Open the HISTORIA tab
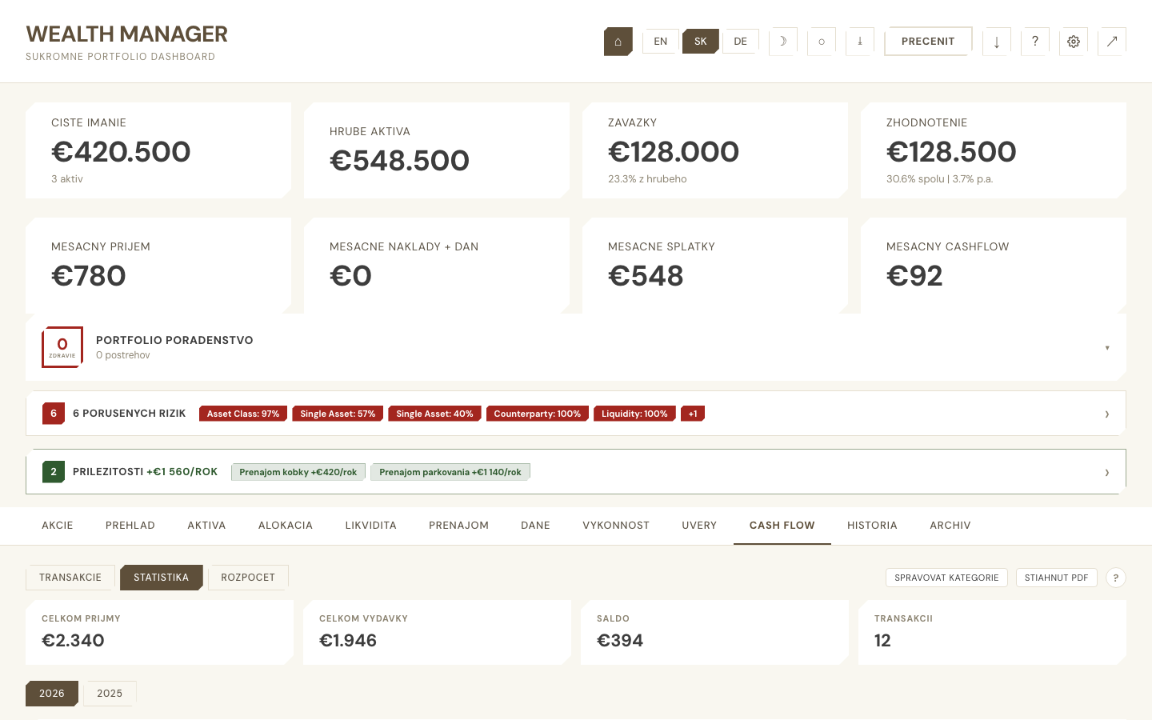The image size is (1152, 720). (x=872, y=526)
